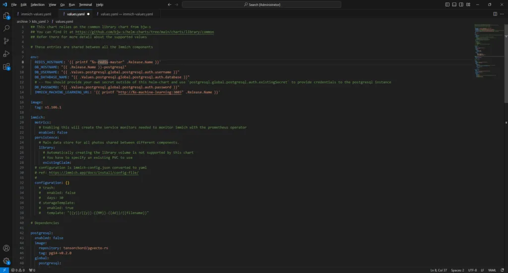
Task: Open the Search view in activity bar
Action: point(6,28)
